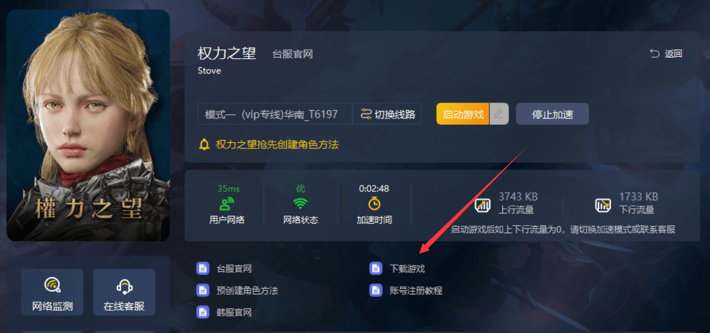Click the 權力之望 game cover artwork
The width and height of the screenshot is (710, 333).
click(x=88, y=125)
